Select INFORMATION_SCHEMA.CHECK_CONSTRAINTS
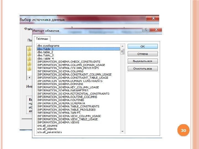199x149 pixels. 78,62
